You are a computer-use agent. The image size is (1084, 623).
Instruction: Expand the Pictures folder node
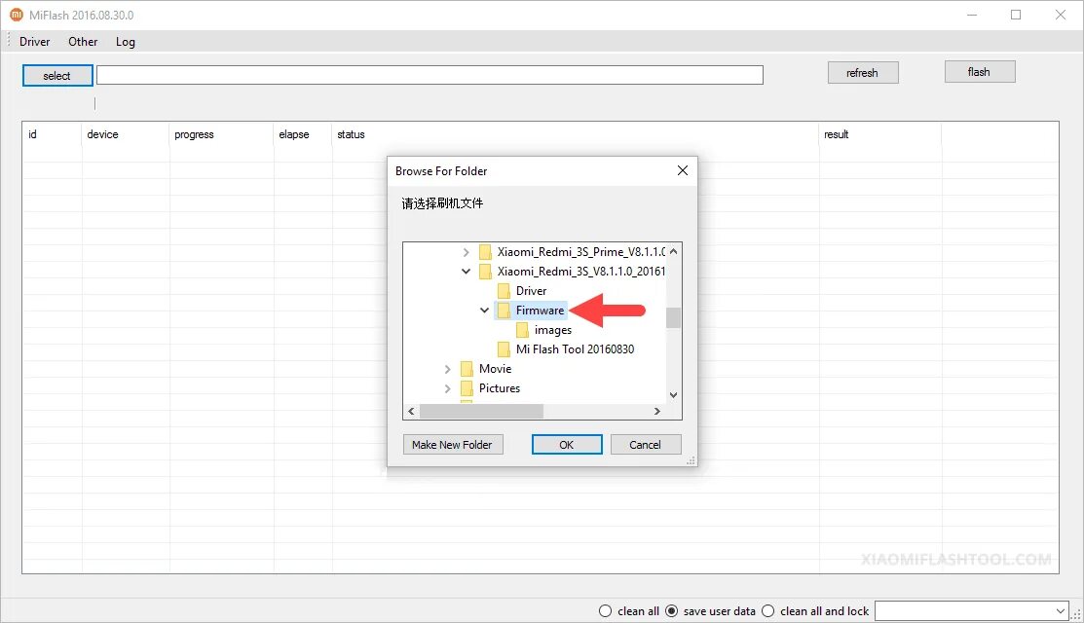[x=447, y=388]
